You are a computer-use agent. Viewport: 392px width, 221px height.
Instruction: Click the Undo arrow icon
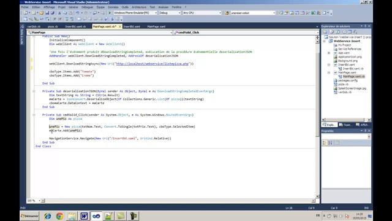click(x=78, y=13)
